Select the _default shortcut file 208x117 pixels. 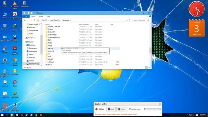82,62
